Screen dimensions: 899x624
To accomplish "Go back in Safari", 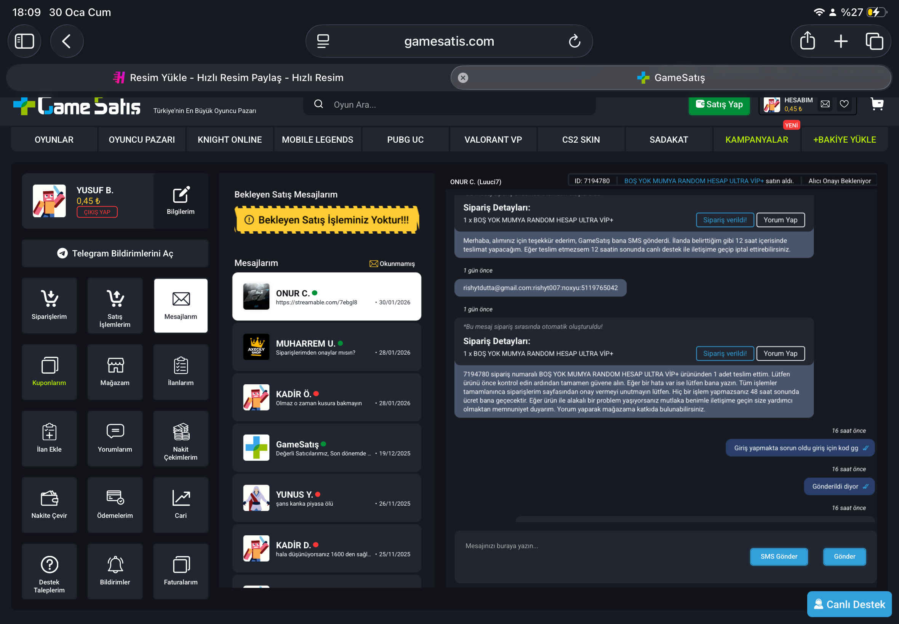I will pos(67,41).
